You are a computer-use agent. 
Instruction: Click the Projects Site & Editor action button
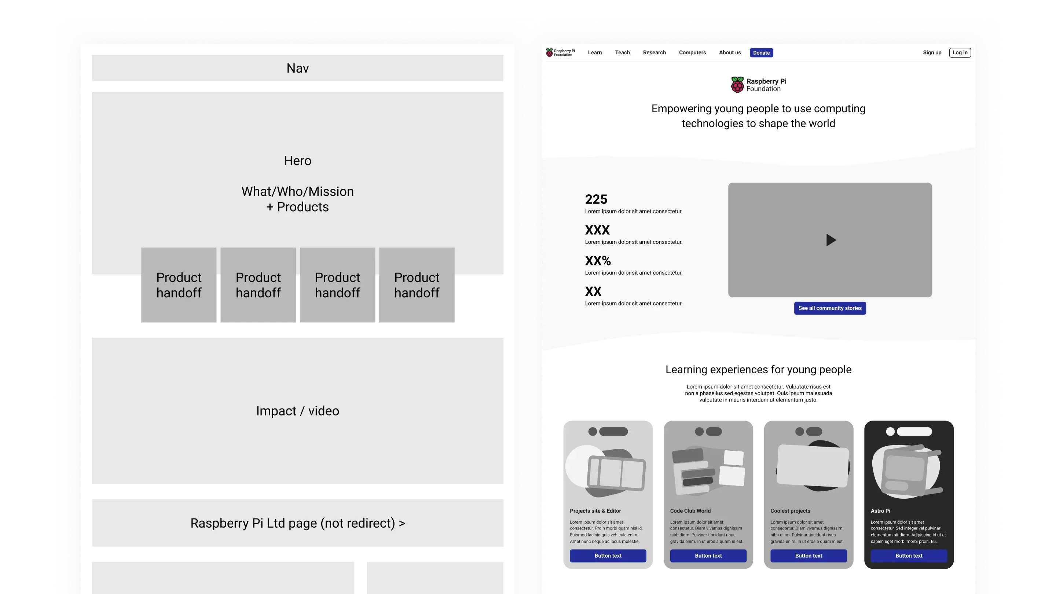(608, 555)
